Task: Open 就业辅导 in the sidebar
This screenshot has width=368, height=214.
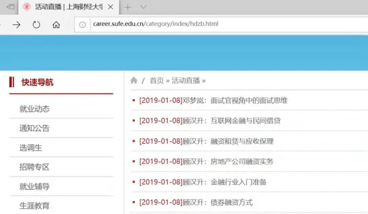Action: pos(34,186)
